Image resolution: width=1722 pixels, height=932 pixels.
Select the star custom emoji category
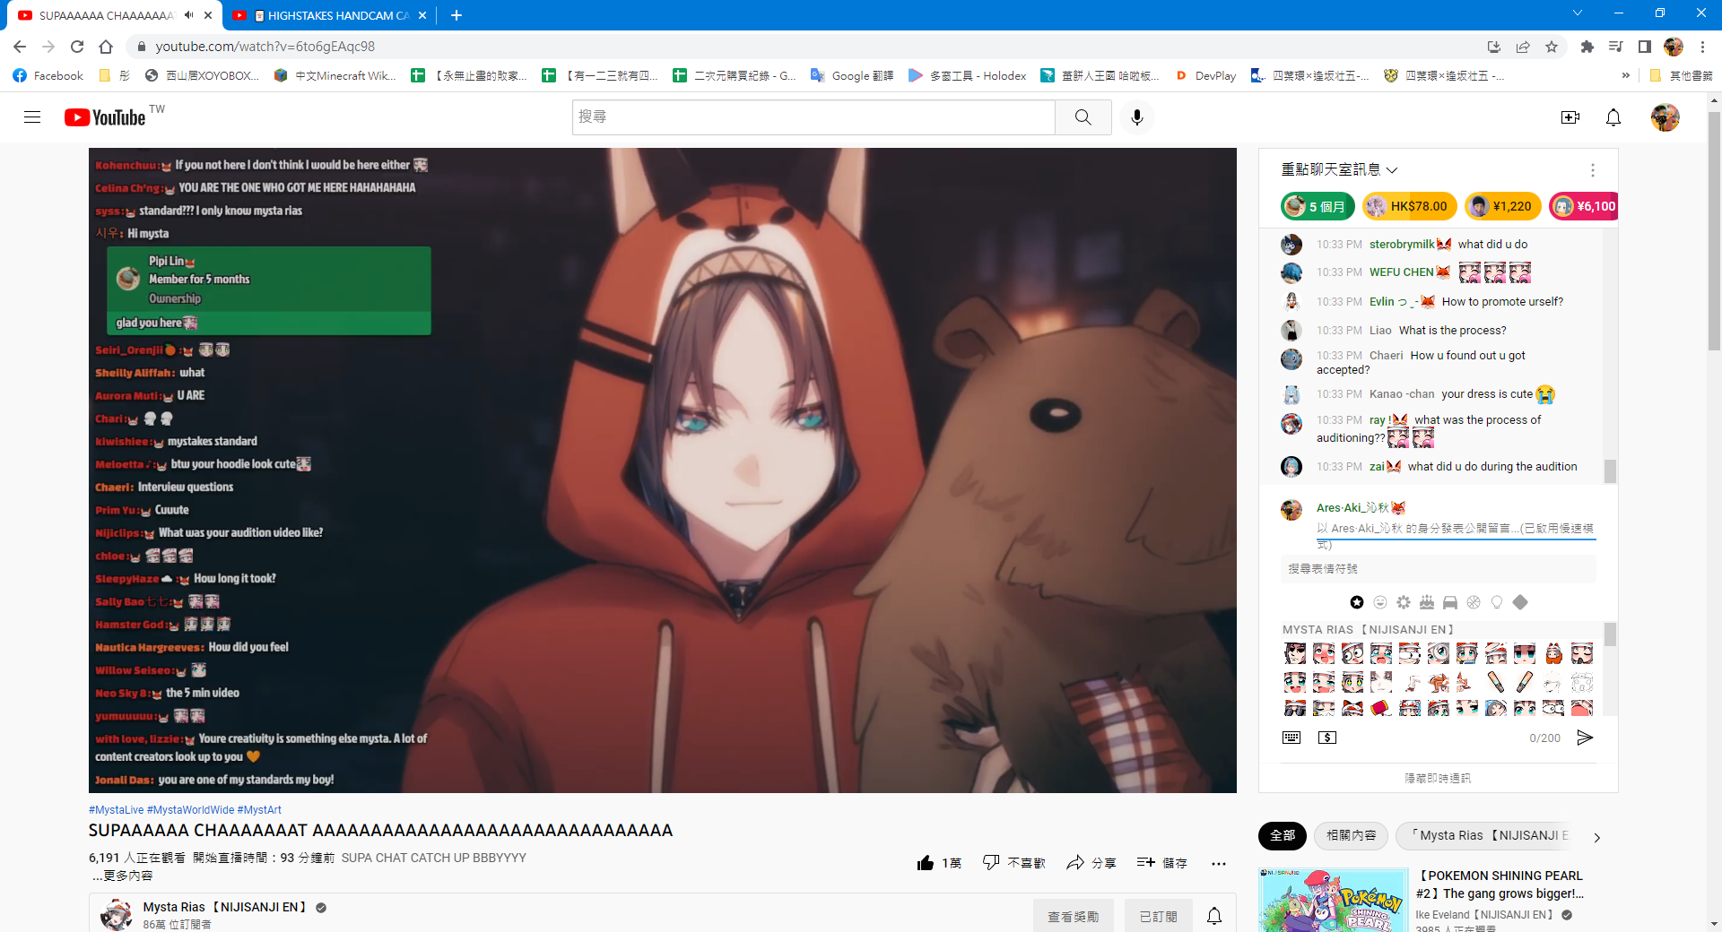coord(1357,602)
